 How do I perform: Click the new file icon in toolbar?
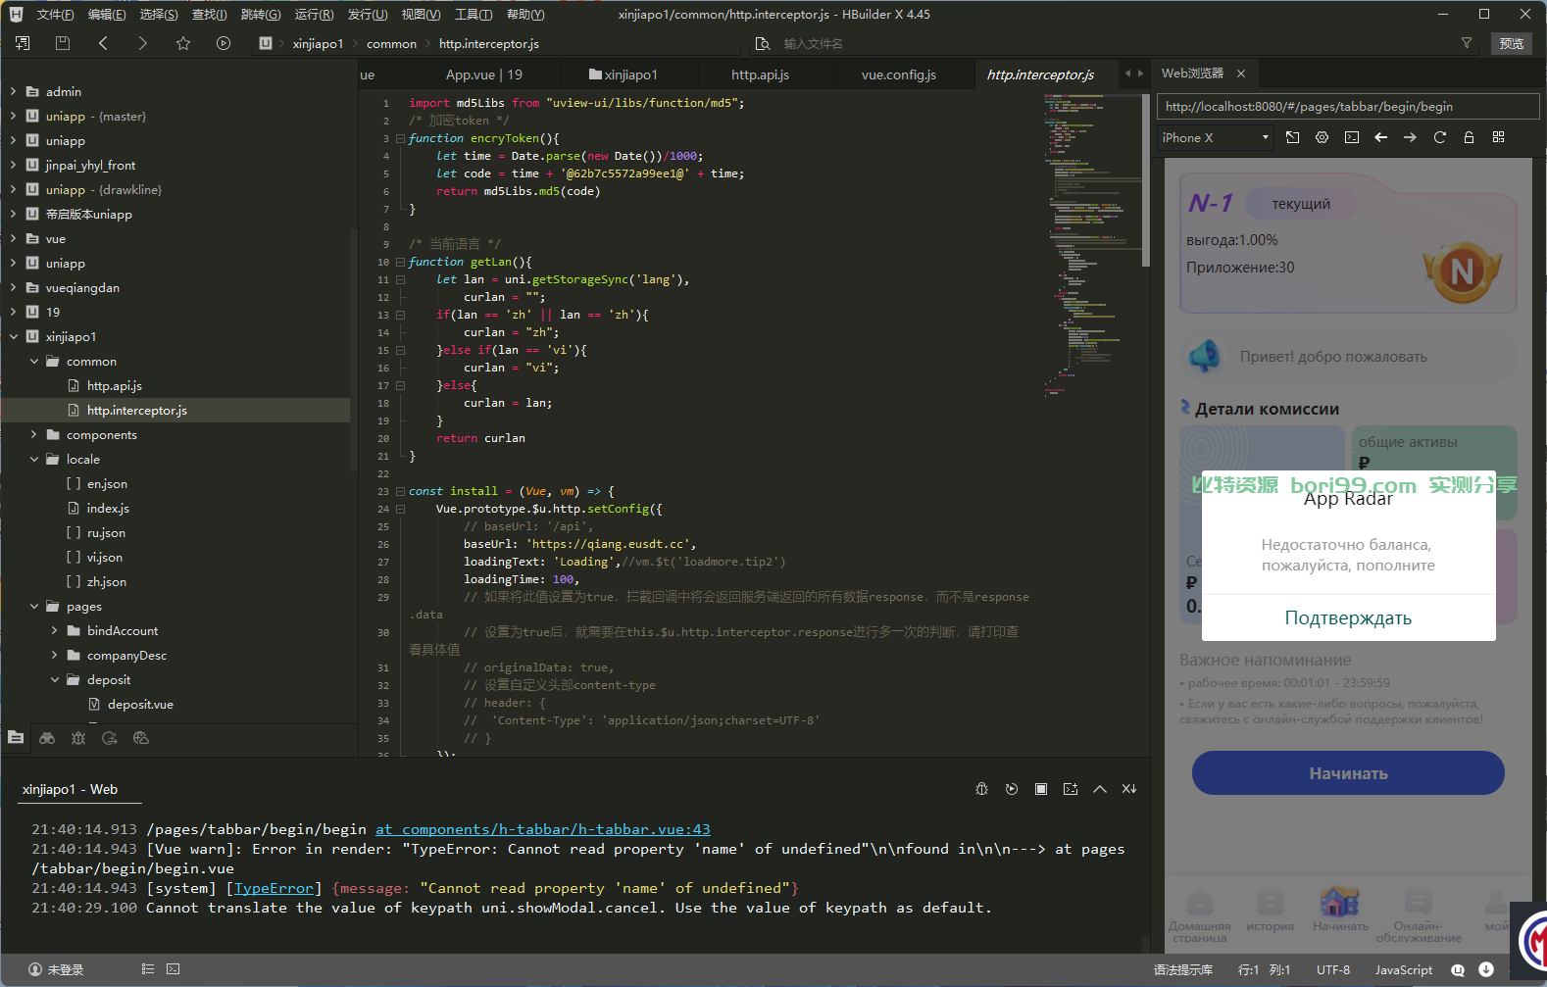point(23,43)
